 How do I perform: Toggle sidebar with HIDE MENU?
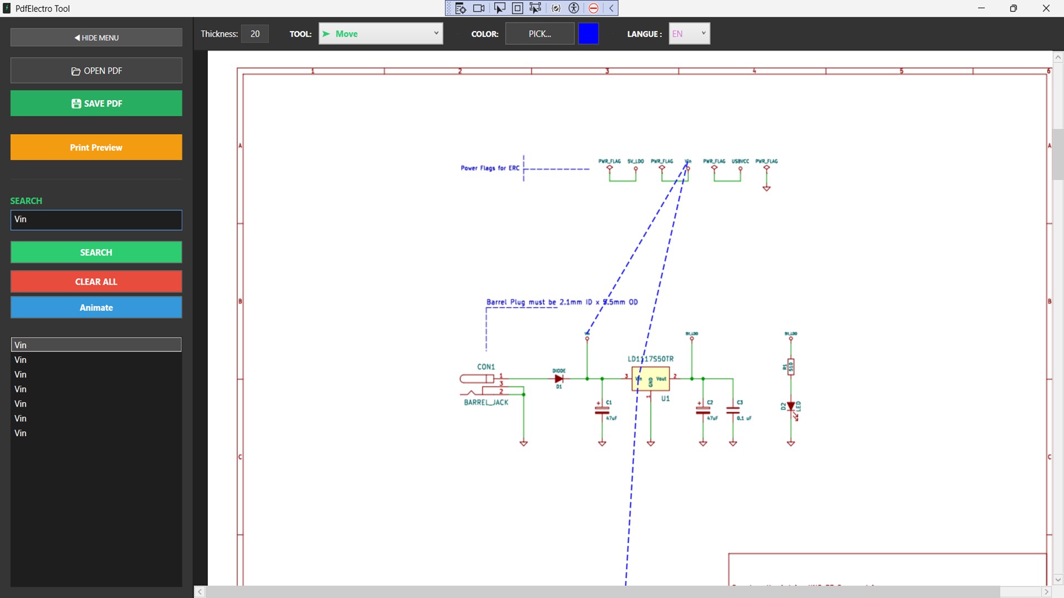pos(96,38)
